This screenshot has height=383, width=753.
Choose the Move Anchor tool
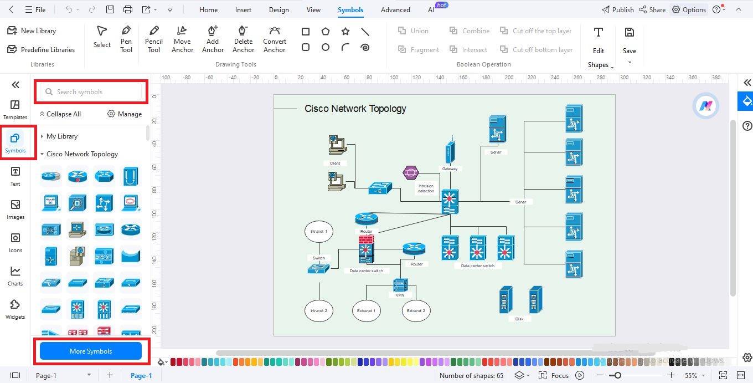[x=182, y=39]
